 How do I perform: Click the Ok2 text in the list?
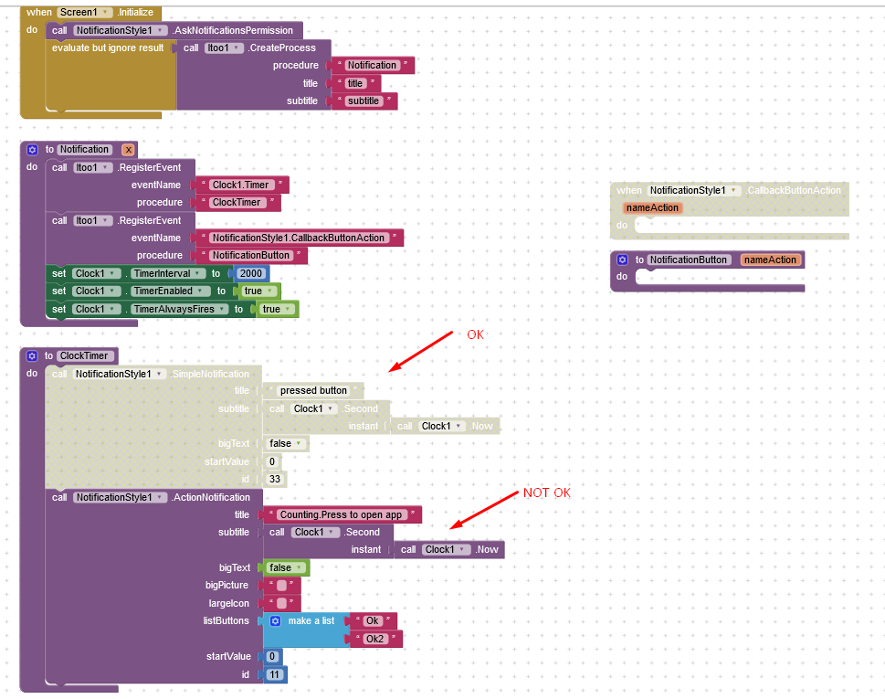(376, 639)
